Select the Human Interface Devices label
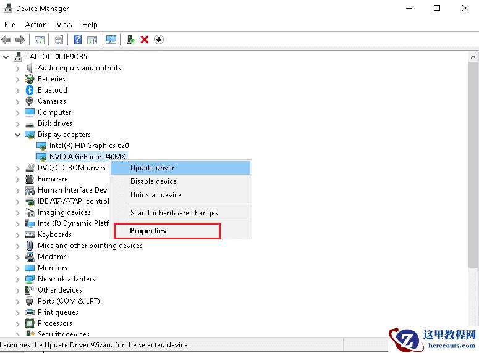 [x=73, y=190]
